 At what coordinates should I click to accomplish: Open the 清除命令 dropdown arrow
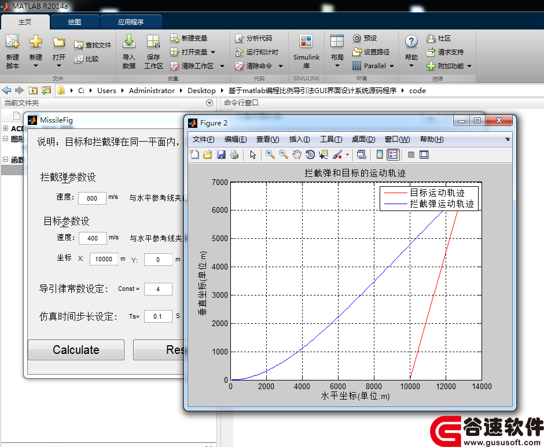click(x=281, y=66)
